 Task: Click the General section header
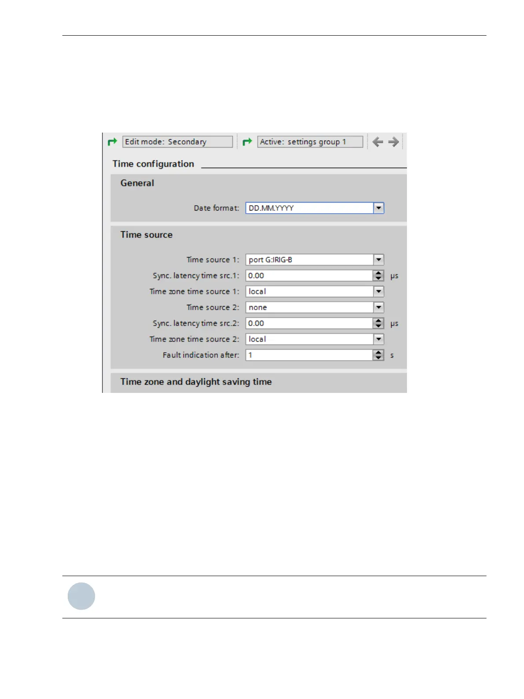137,183
